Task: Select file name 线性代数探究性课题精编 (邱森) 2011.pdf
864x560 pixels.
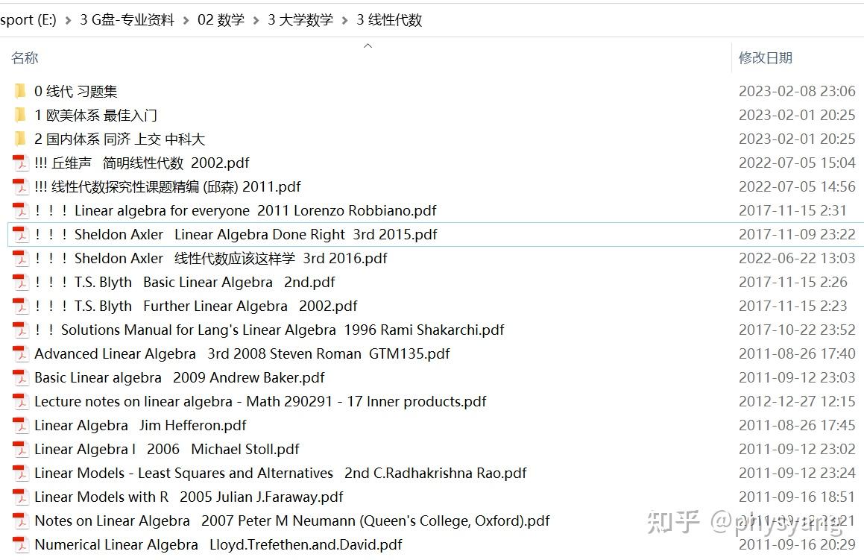Action: point(168,186)
